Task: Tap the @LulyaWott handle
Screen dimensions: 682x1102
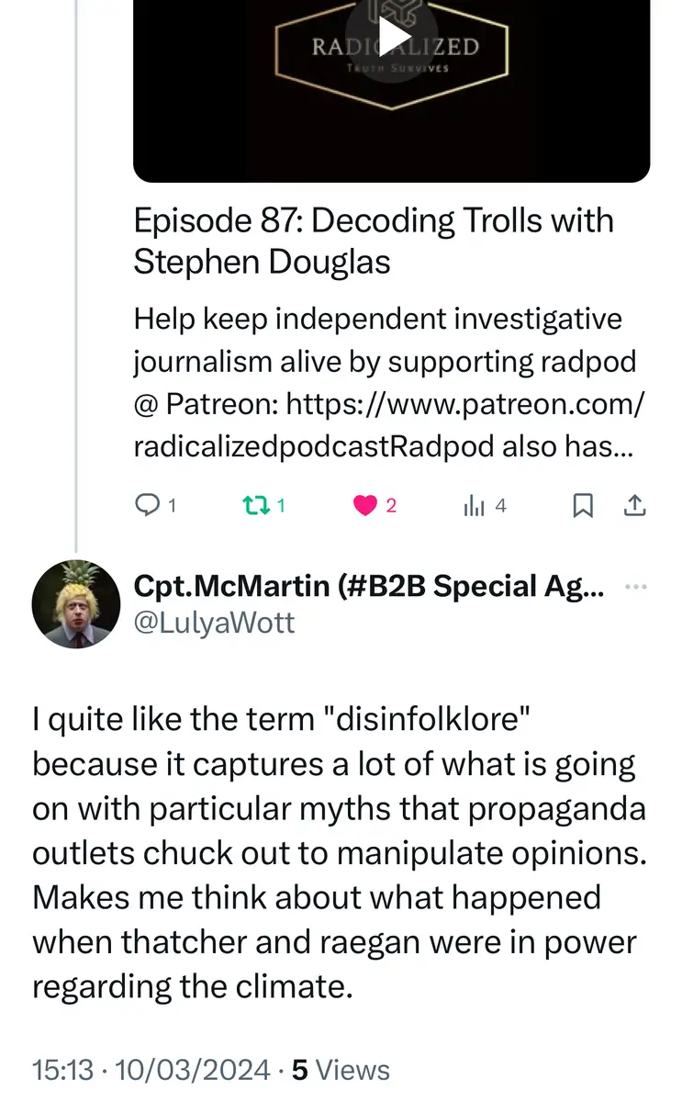Action: [x=214, y=623]
